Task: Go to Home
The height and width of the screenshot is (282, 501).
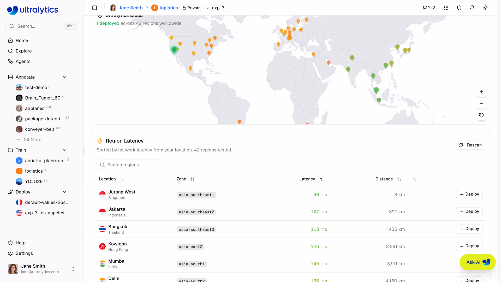Action: pyautogui.click(x=22, y=40)
